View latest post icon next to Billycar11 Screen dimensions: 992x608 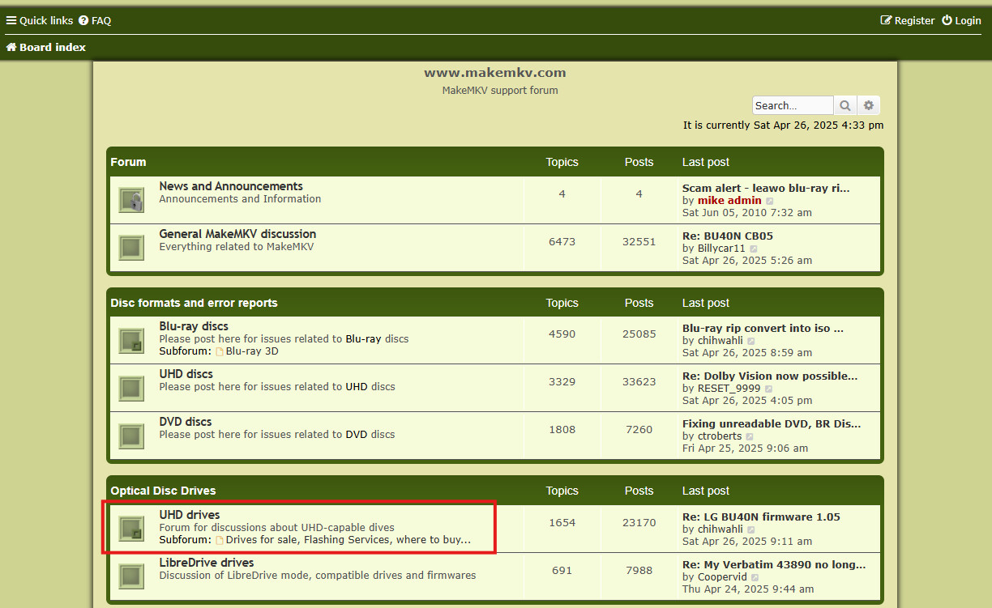pos(754,249)
